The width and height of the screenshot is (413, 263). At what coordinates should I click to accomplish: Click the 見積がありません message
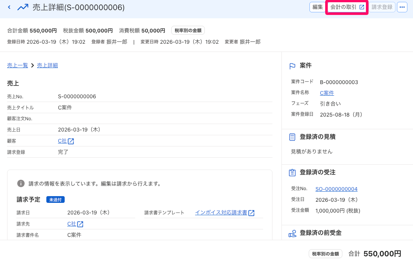pos(312,151)
